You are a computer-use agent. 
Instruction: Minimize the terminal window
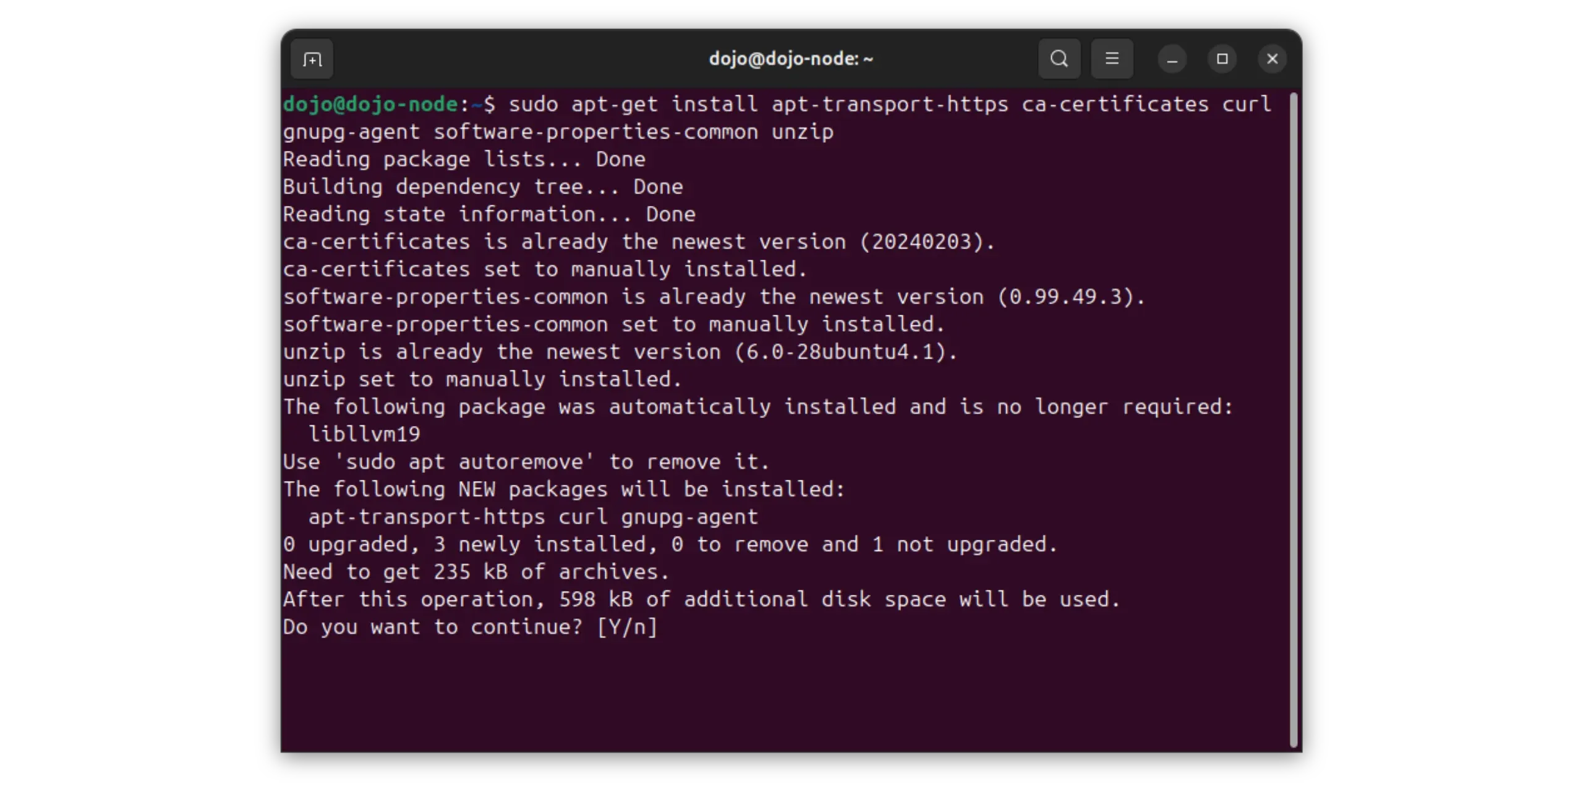tap(1172, 59)
